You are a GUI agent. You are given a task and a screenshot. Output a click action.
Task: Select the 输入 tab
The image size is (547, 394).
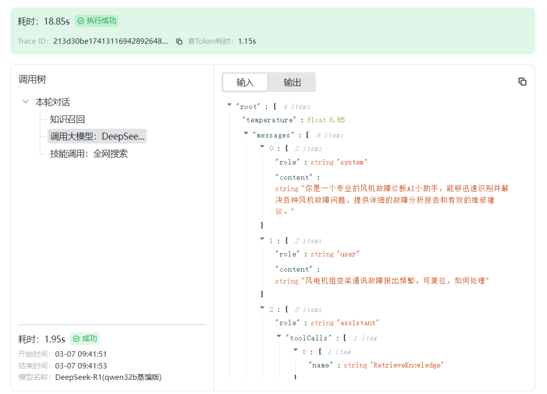tap(245, 83)
